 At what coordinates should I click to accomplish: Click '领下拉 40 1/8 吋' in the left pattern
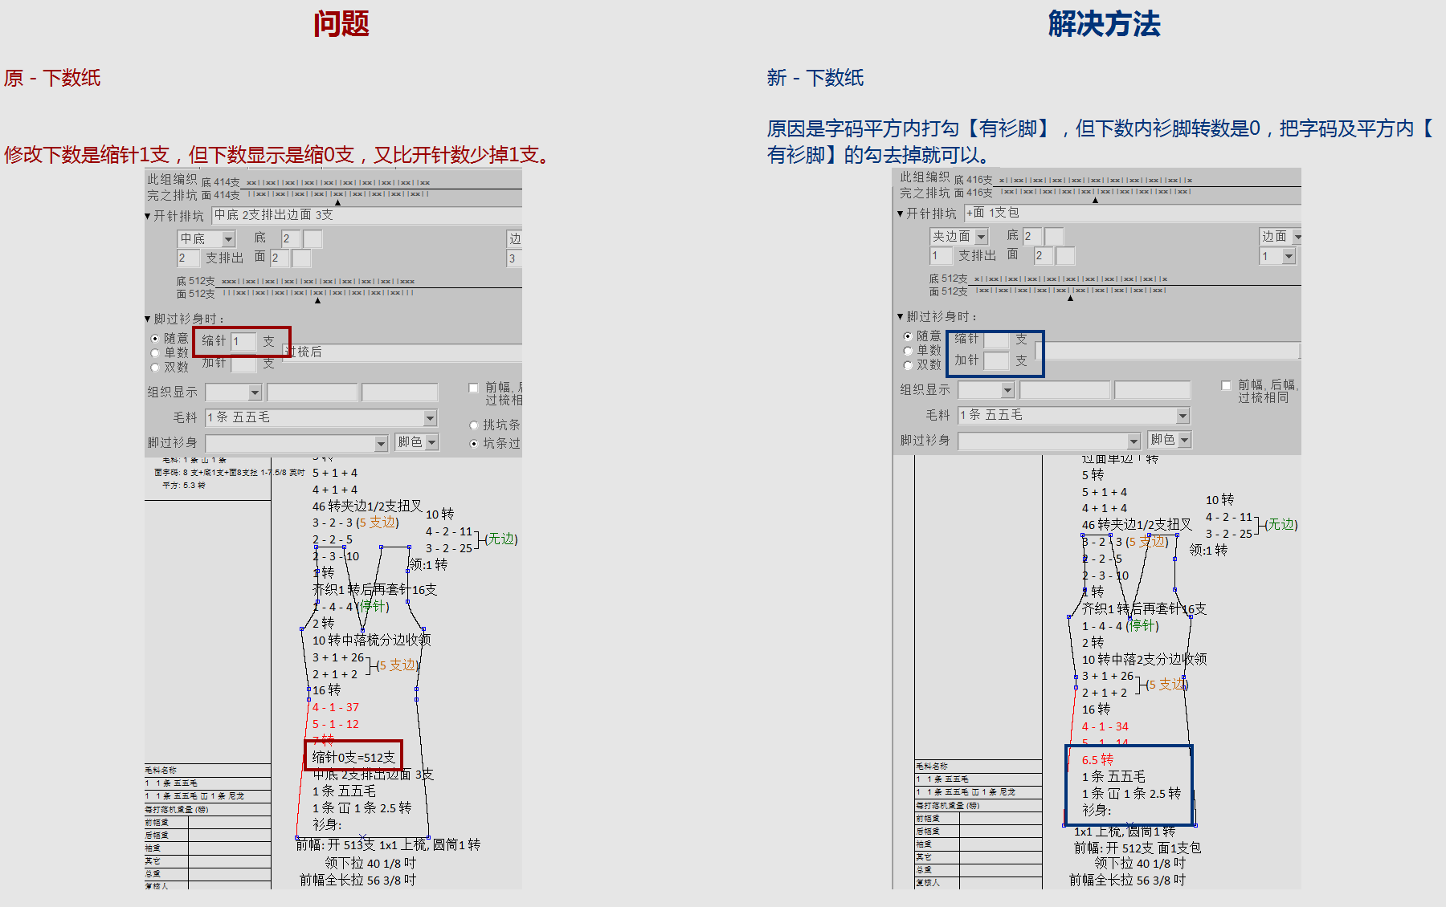[x=370, y=864]
